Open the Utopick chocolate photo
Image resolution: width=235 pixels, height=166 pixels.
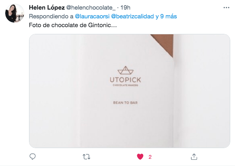[x=130, y=91]
